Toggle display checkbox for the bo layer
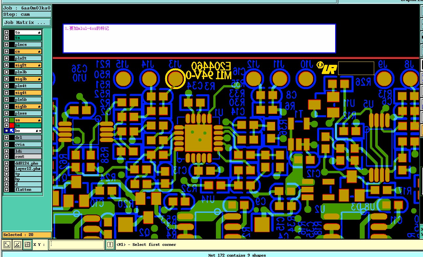The image size is (423, 257). tap(7, 131)
